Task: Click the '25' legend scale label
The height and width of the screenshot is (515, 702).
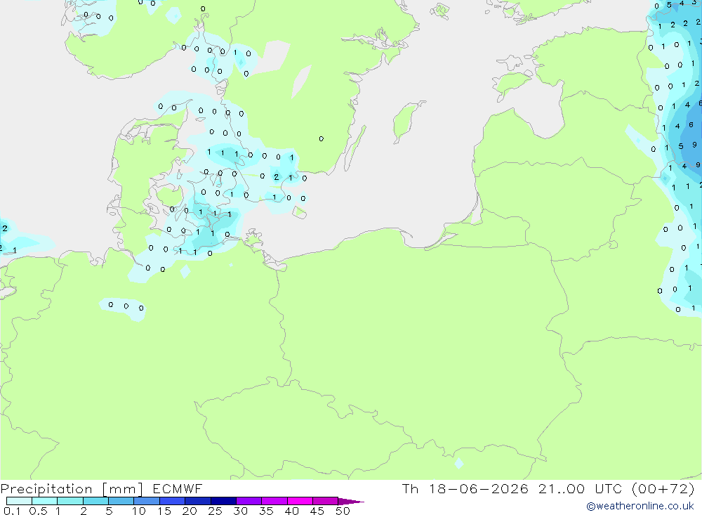Action: click(216, 511)
